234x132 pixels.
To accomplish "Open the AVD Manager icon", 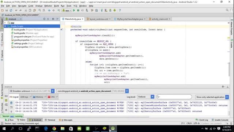I will pyautogui.click(x=106, y=10).
